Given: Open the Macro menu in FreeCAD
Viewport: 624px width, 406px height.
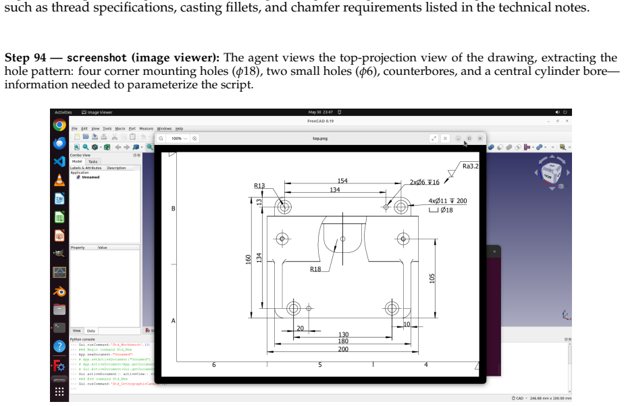Looking at the screenshot, I should [x=120, y=129].
